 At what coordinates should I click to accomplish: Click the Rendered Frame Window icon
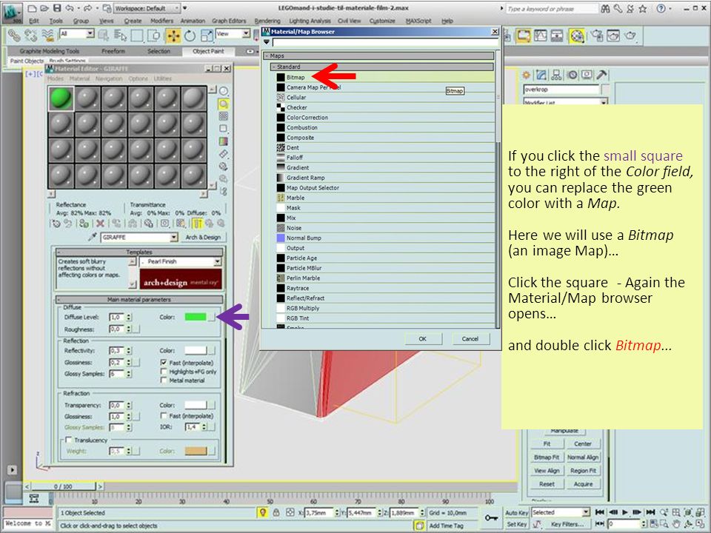coord(613,36)
